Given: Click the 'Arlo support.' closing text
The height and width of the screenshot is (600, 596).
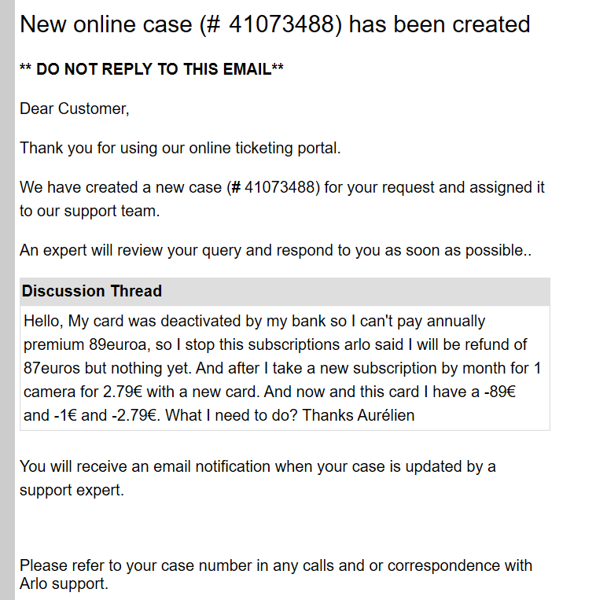Looking at the screenshot, I should coord(64,584).
